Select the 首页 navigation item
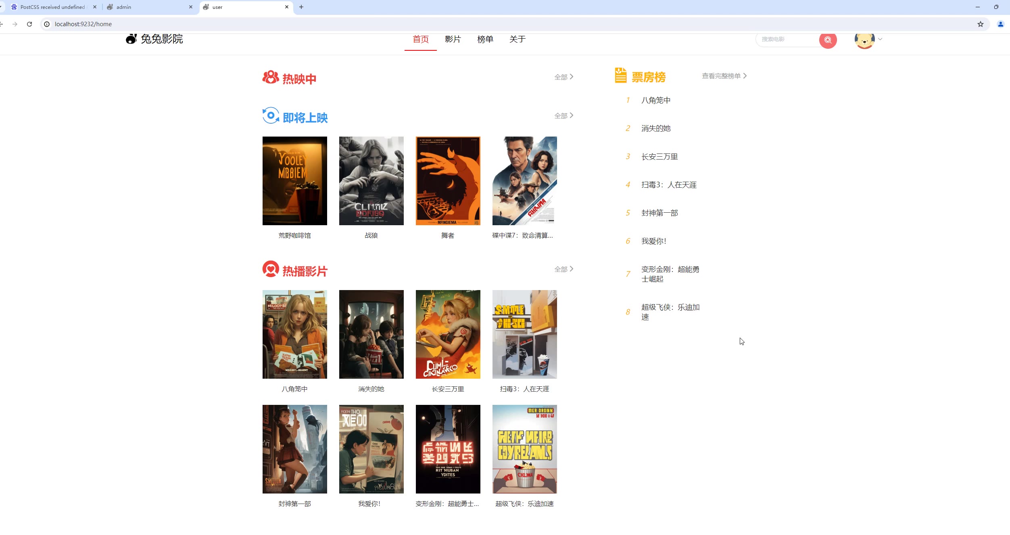1010x535 pixels. tap(421, 39)
